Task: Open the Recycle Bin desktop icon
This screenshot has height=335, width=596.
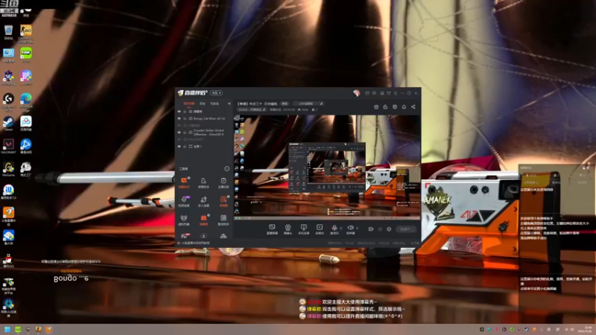Action: [8, 32]
